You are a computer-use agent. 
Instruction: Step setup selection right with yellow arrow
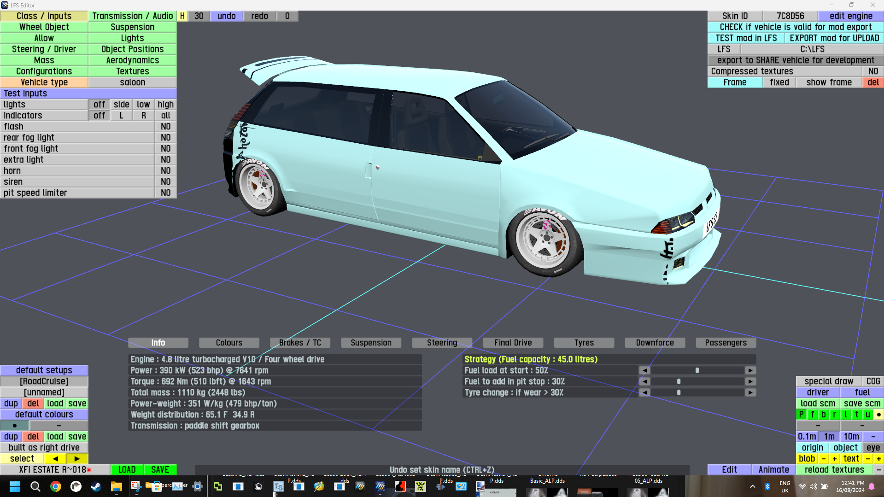tap(77, 459)
